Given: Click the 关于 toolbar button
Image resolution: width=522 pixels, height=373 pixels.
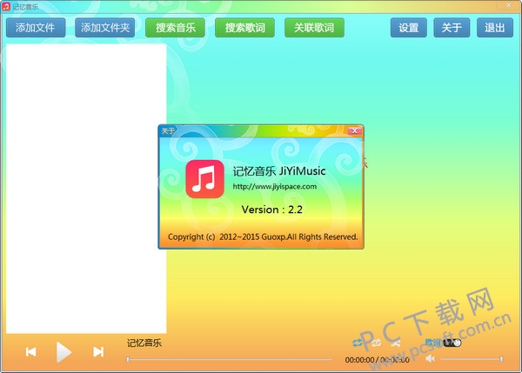Looking at the screenshot, I should pyautogui.click(x=452, y=28).
